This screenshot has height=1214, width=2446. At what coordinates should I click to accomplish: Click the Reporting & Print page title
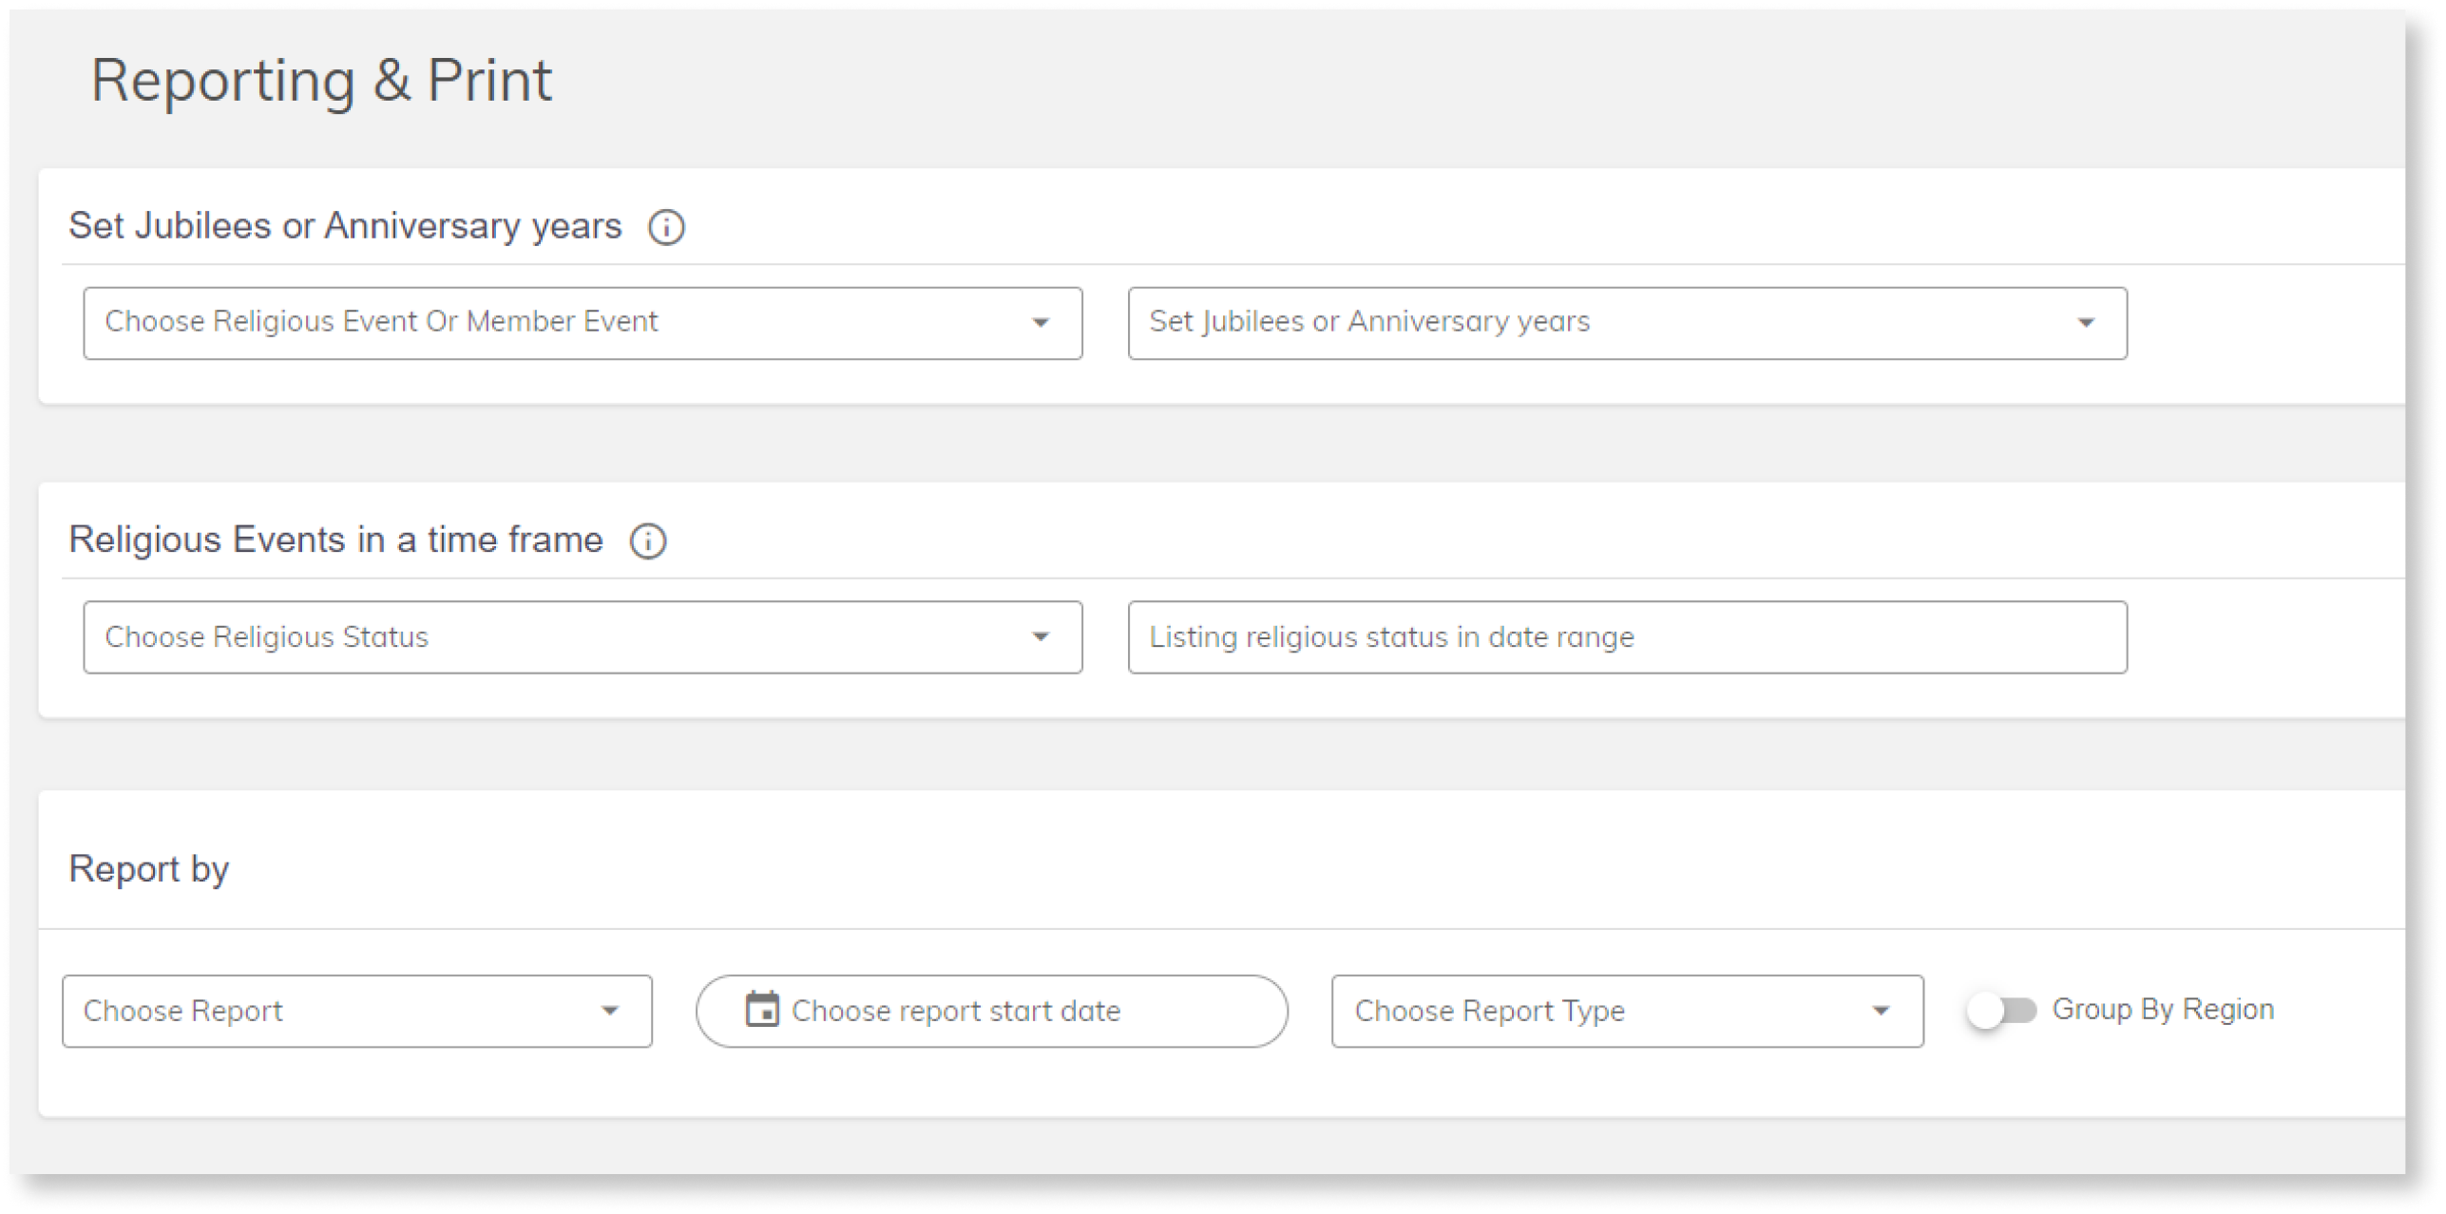tap(321, 80)
